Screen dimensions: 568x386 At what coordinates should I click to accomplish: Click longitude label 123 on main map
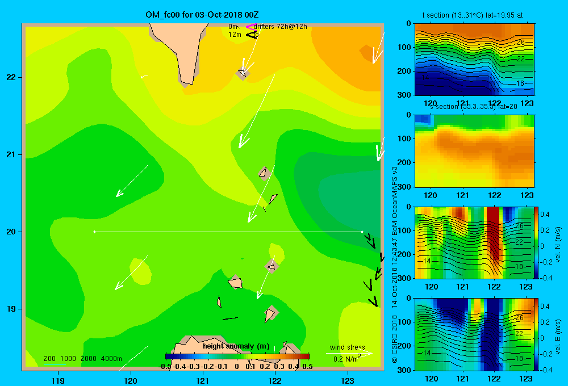tap(348, 380)
